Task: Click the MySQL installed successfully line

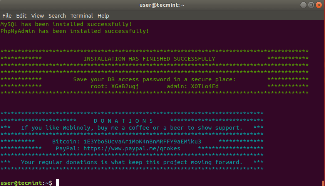Action: (66, 24)
